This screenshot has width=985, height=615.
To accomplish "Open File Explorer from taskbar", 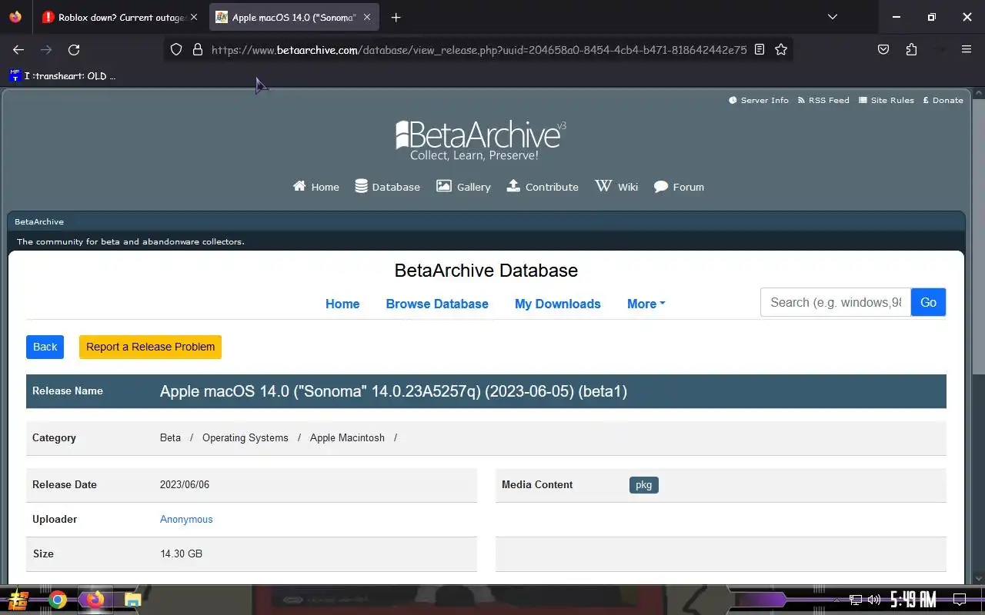I will [x=132, y=600].
